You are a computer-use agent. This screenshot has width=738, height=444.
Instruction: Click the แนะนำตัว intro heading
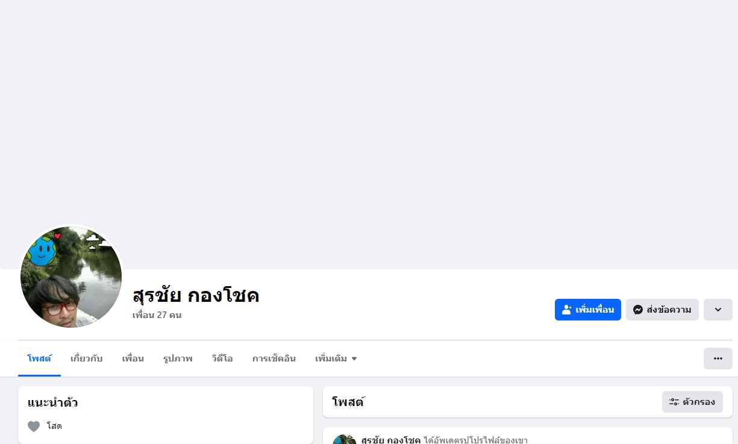pos(52,402)
